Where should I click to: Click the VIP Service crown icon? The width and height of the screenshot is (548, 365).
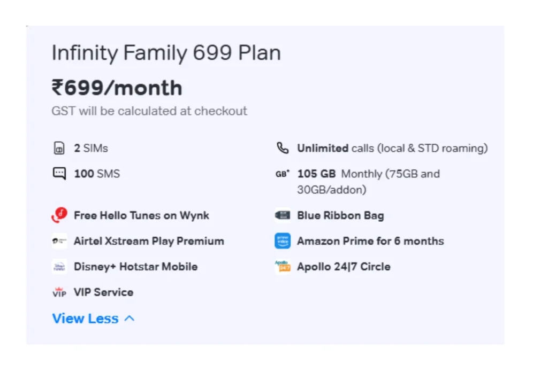(59, 292)
